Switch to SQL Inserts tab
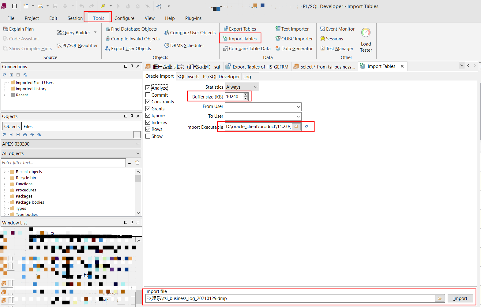The width and height of the screenshot is (481, 307). [x=188, y=77]
